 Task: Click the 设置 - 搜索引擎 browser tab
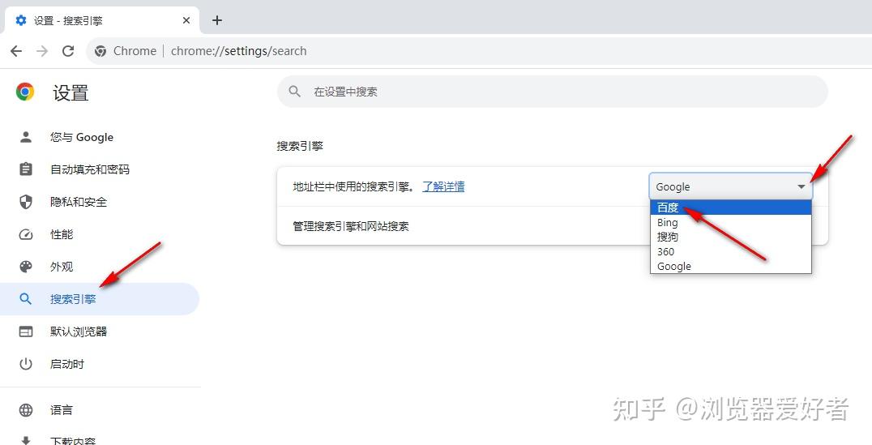[x=102, y=20]
